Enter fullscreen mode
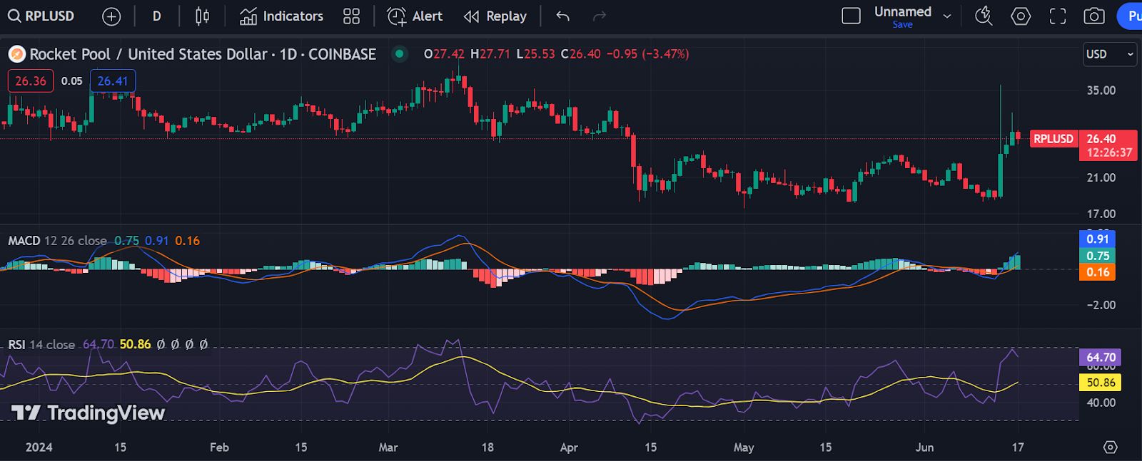The height and width of the screenshot is (461, 1142). 1058,16
